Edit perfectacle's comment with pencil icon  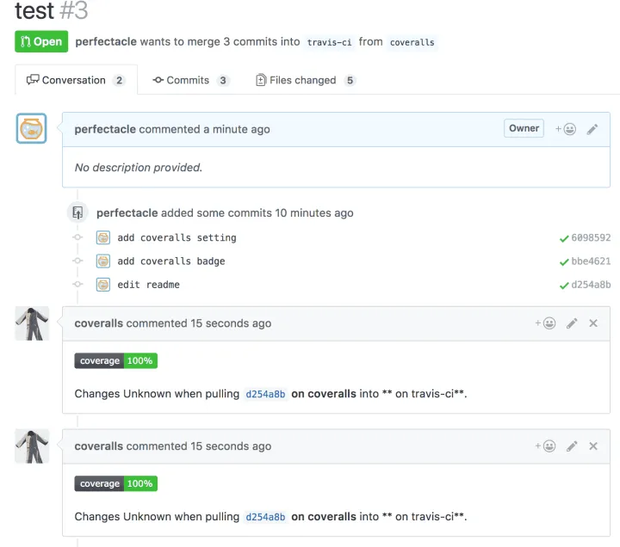(592, 129)
